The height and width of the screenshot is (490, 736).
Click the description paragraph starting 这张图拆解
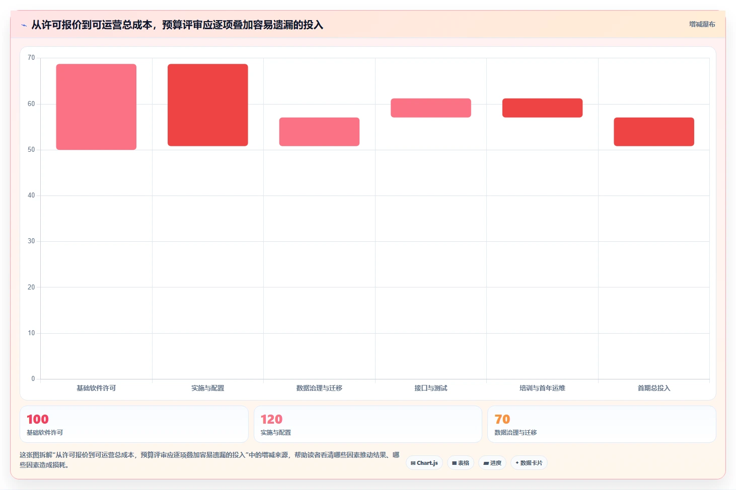pos(209,460)
